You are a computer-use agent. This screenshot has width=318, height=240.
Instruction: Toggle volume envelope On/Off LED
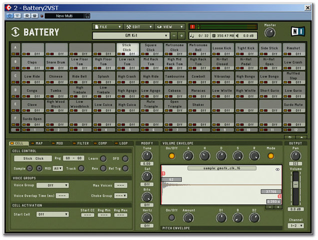[x=172, y=156]
